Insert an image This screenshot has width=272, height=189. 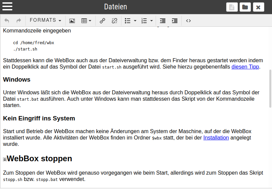[x=72, y=21]
